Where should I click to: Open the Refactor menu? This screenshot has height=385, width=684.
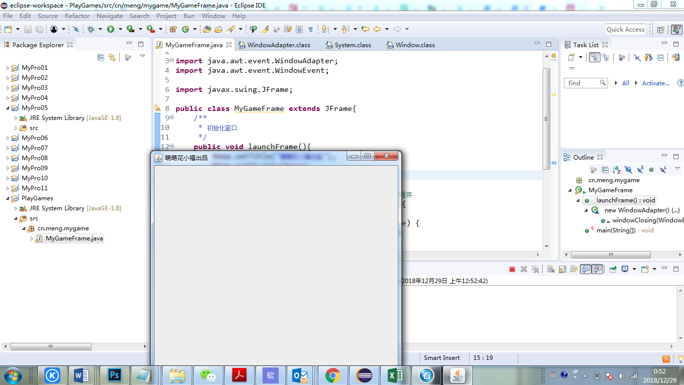(x=77, y=16)
